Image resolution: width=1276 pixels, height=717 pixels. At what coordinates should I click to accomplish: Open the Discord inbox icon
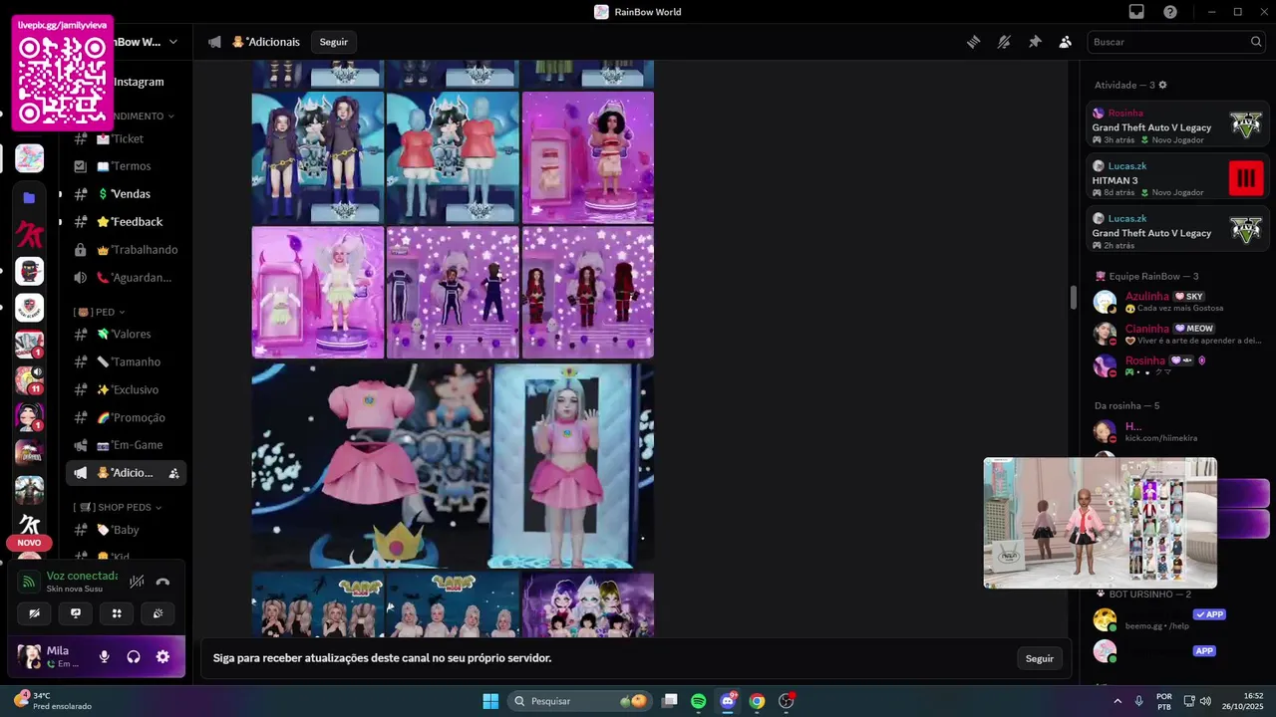(x=1136, y=12)
